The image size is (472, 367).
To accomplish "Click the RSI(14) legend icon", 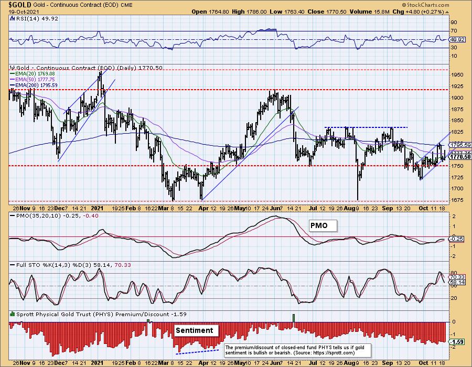I will coord(12,18).
